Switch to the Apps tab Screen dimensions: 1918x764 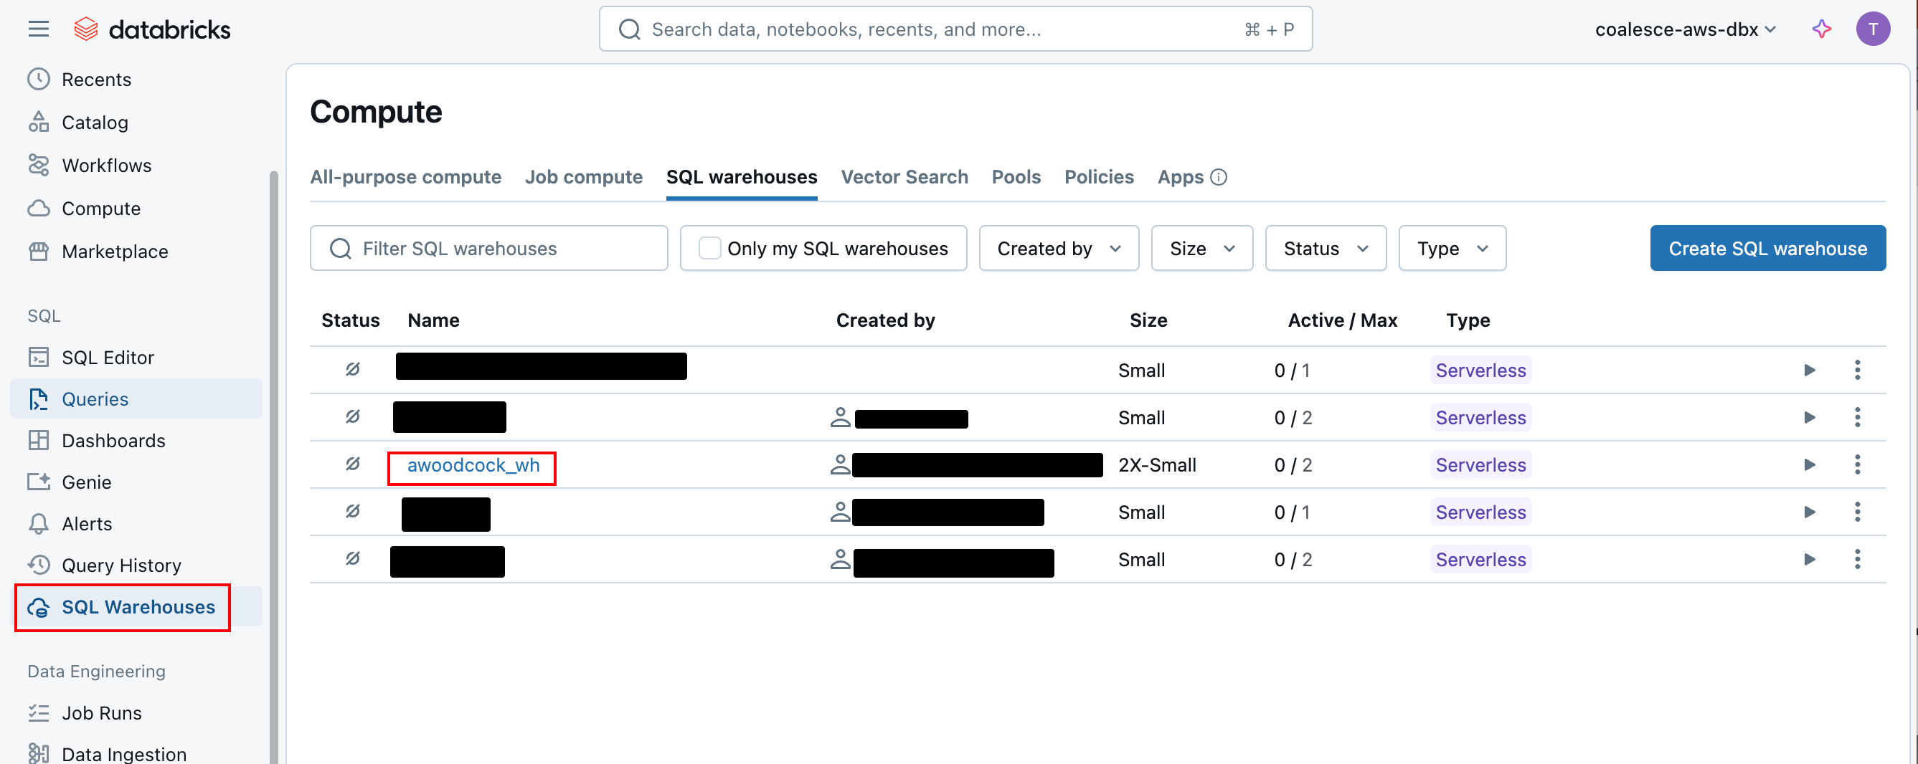(1180, 177)
